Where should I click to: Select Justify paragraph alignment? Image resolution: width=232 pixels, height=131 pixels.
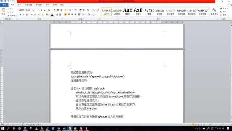76,15
